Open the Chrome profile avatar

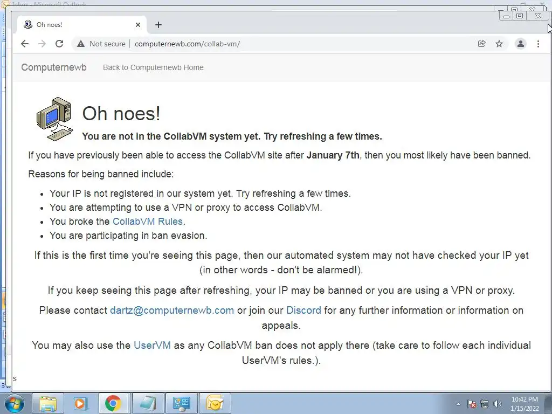[x=521, y=44]
